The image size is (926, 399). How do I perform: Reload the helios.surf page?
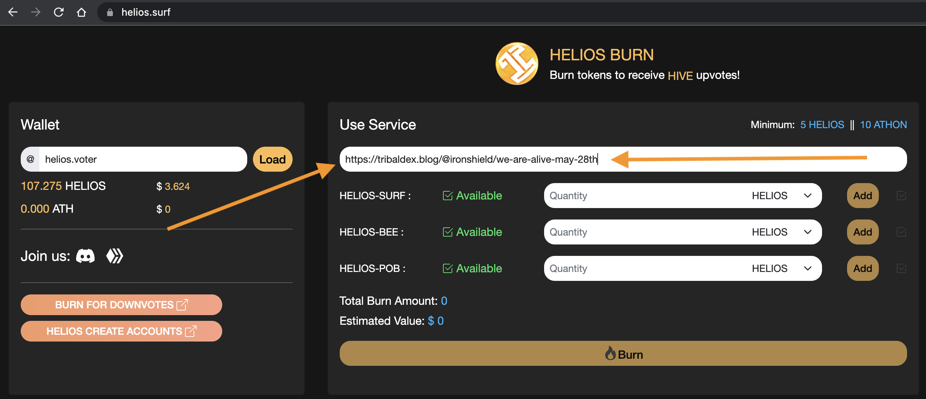coord(59,12)
